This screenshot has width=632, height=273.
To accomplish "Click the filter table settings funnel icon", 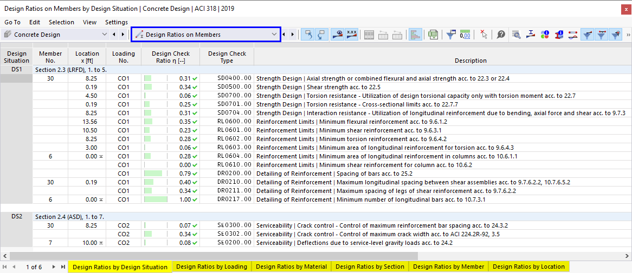I will [x=452, y=35].
